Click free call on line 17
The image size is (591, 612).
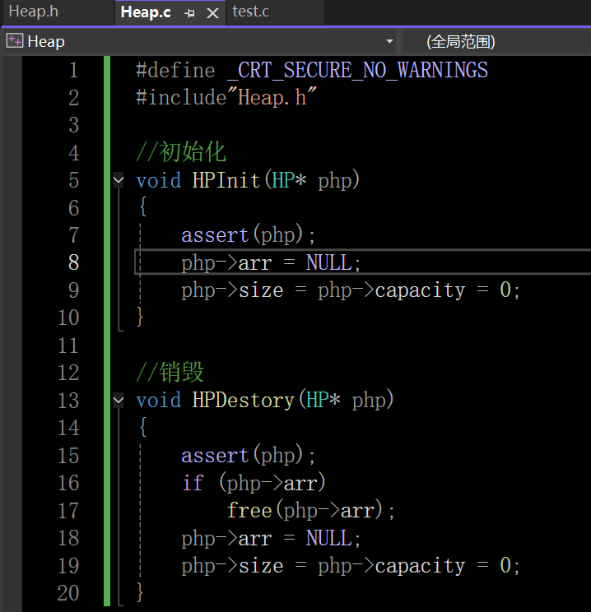(249, 511)
